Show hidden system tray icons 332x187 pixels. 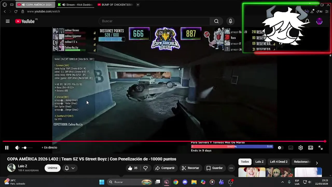[x=282, y=182]
